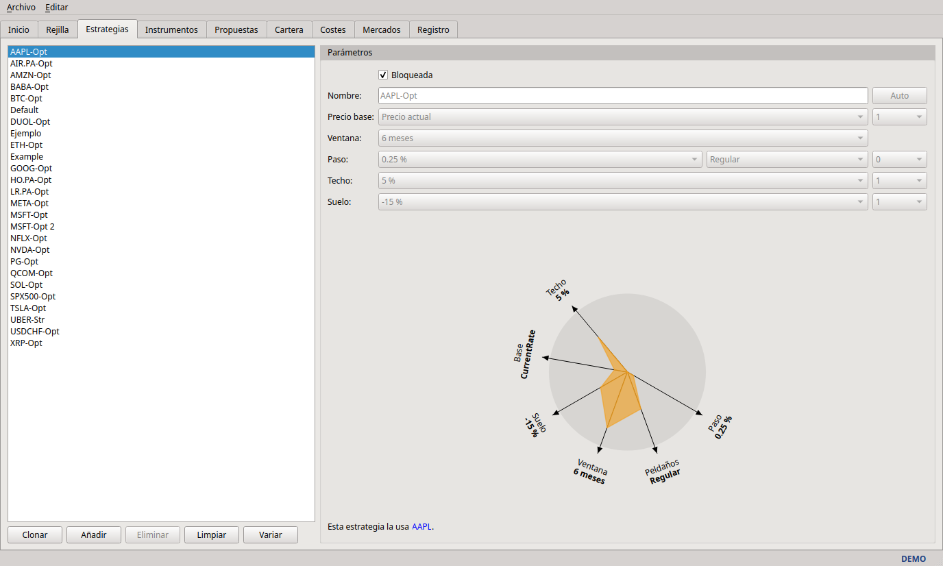This screenshot has width=943, height=566.
Task: Switch to the Rejilla tab
Action: tap(58, 29)
